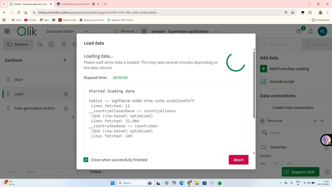Open the All Bookmarks folder
Screen dimensions: 332x187
click(x=321, y=20)
